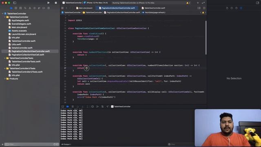The width and height of the screenshot is (261, 147).
Task: Hide the debug area
Action: [x=62, y=107]
